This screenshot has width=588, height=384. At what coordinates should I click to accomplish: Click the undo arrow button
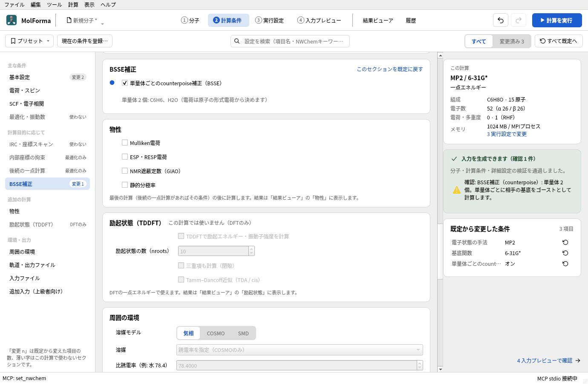(501, 20)
